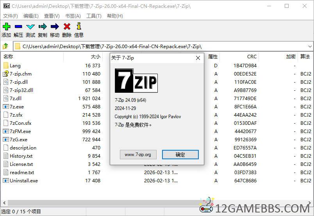Select the descript.ion file icon
The height and width of the screenshot is (216, 314).
tap(6, 148)
